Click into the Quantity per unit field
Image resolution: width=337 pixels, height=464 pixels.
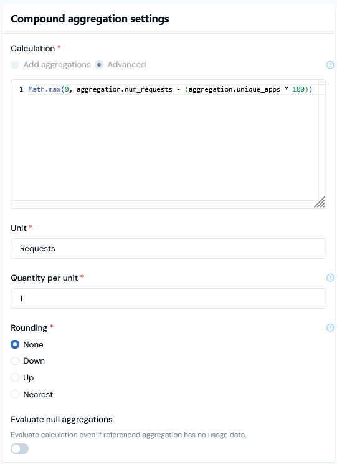(x=168, y=298)
